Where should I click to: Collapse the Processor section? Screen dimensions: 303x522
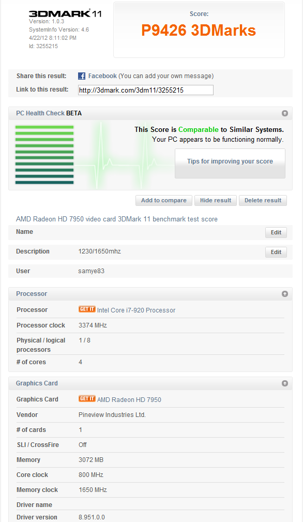285,294
